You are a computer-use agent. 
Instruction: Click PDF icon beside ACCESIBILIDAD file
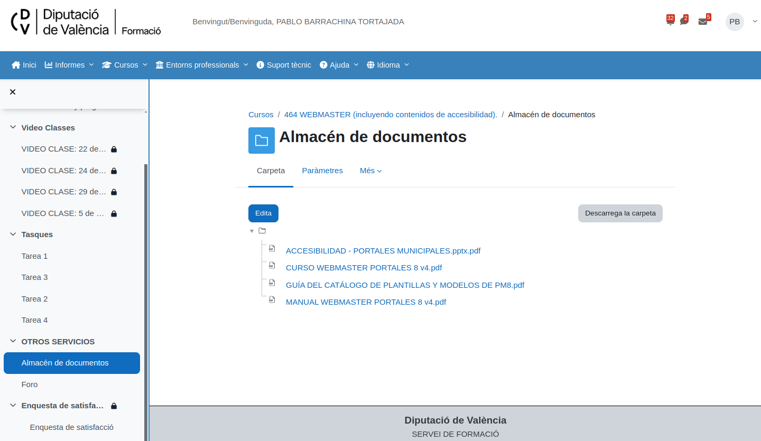tap(272, 248)
